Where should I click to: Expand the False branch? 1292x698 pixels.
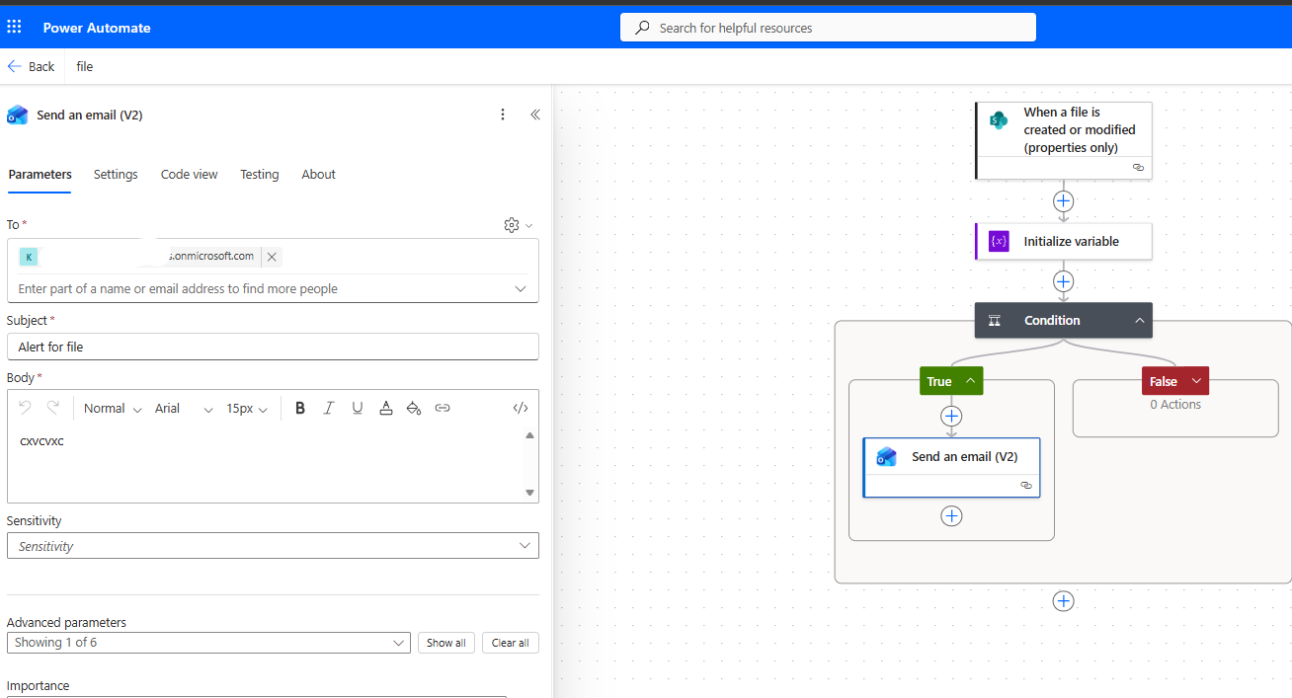tap(1196, 381)
